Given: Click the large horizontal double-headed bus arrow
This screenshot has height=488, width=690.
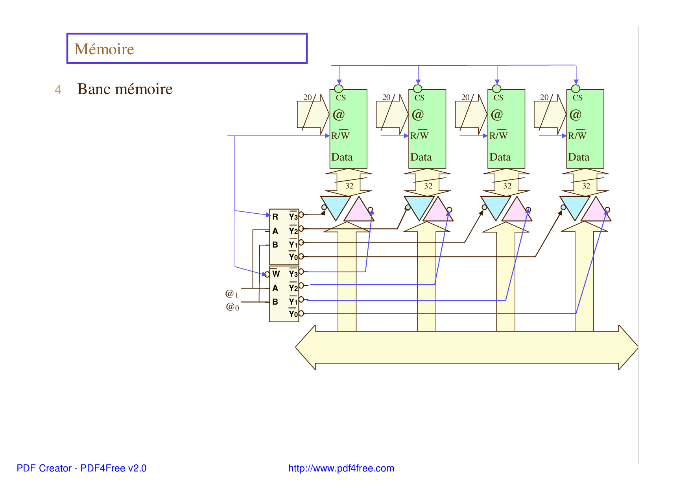Looking at the screenshot, I should 467,347.
